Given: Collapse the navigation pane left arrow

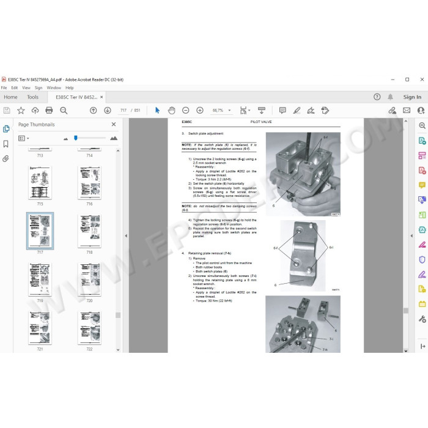Looking at the screenshot, I should (126, 235).
